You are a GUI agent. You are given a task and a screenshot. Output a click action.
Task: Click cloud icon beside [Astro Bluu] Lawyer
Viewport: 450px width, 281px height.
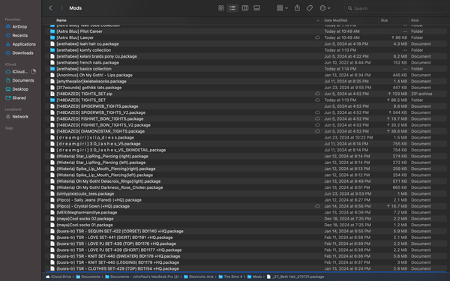coord(317,37)
